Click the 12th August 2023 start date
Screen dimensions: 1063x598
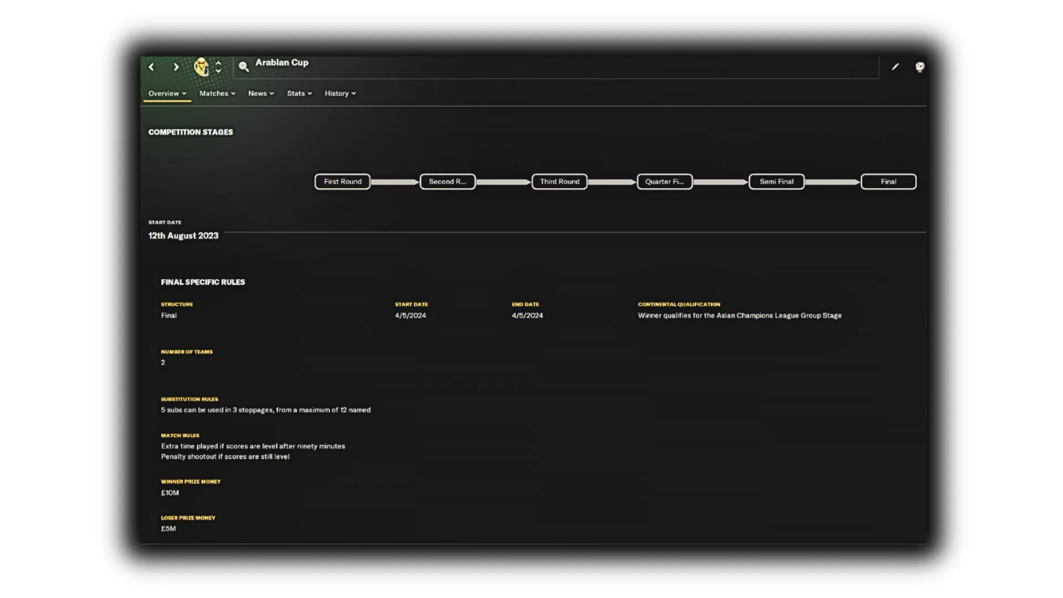pyautogui.click(x=183, y=236)
